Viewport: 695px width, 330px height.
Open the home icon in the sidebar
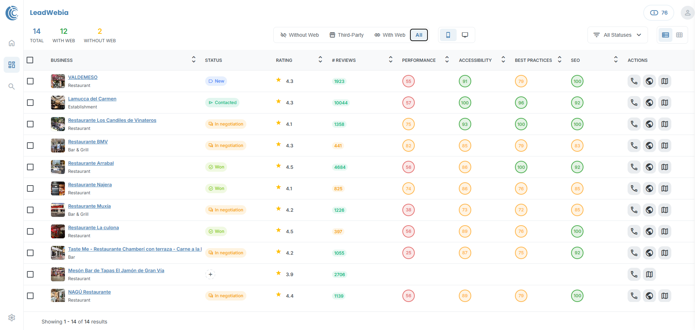point(12,43)
